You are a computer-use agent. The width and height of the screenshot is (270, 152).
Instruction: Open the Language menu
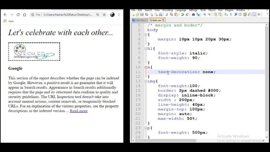(181, 10)
